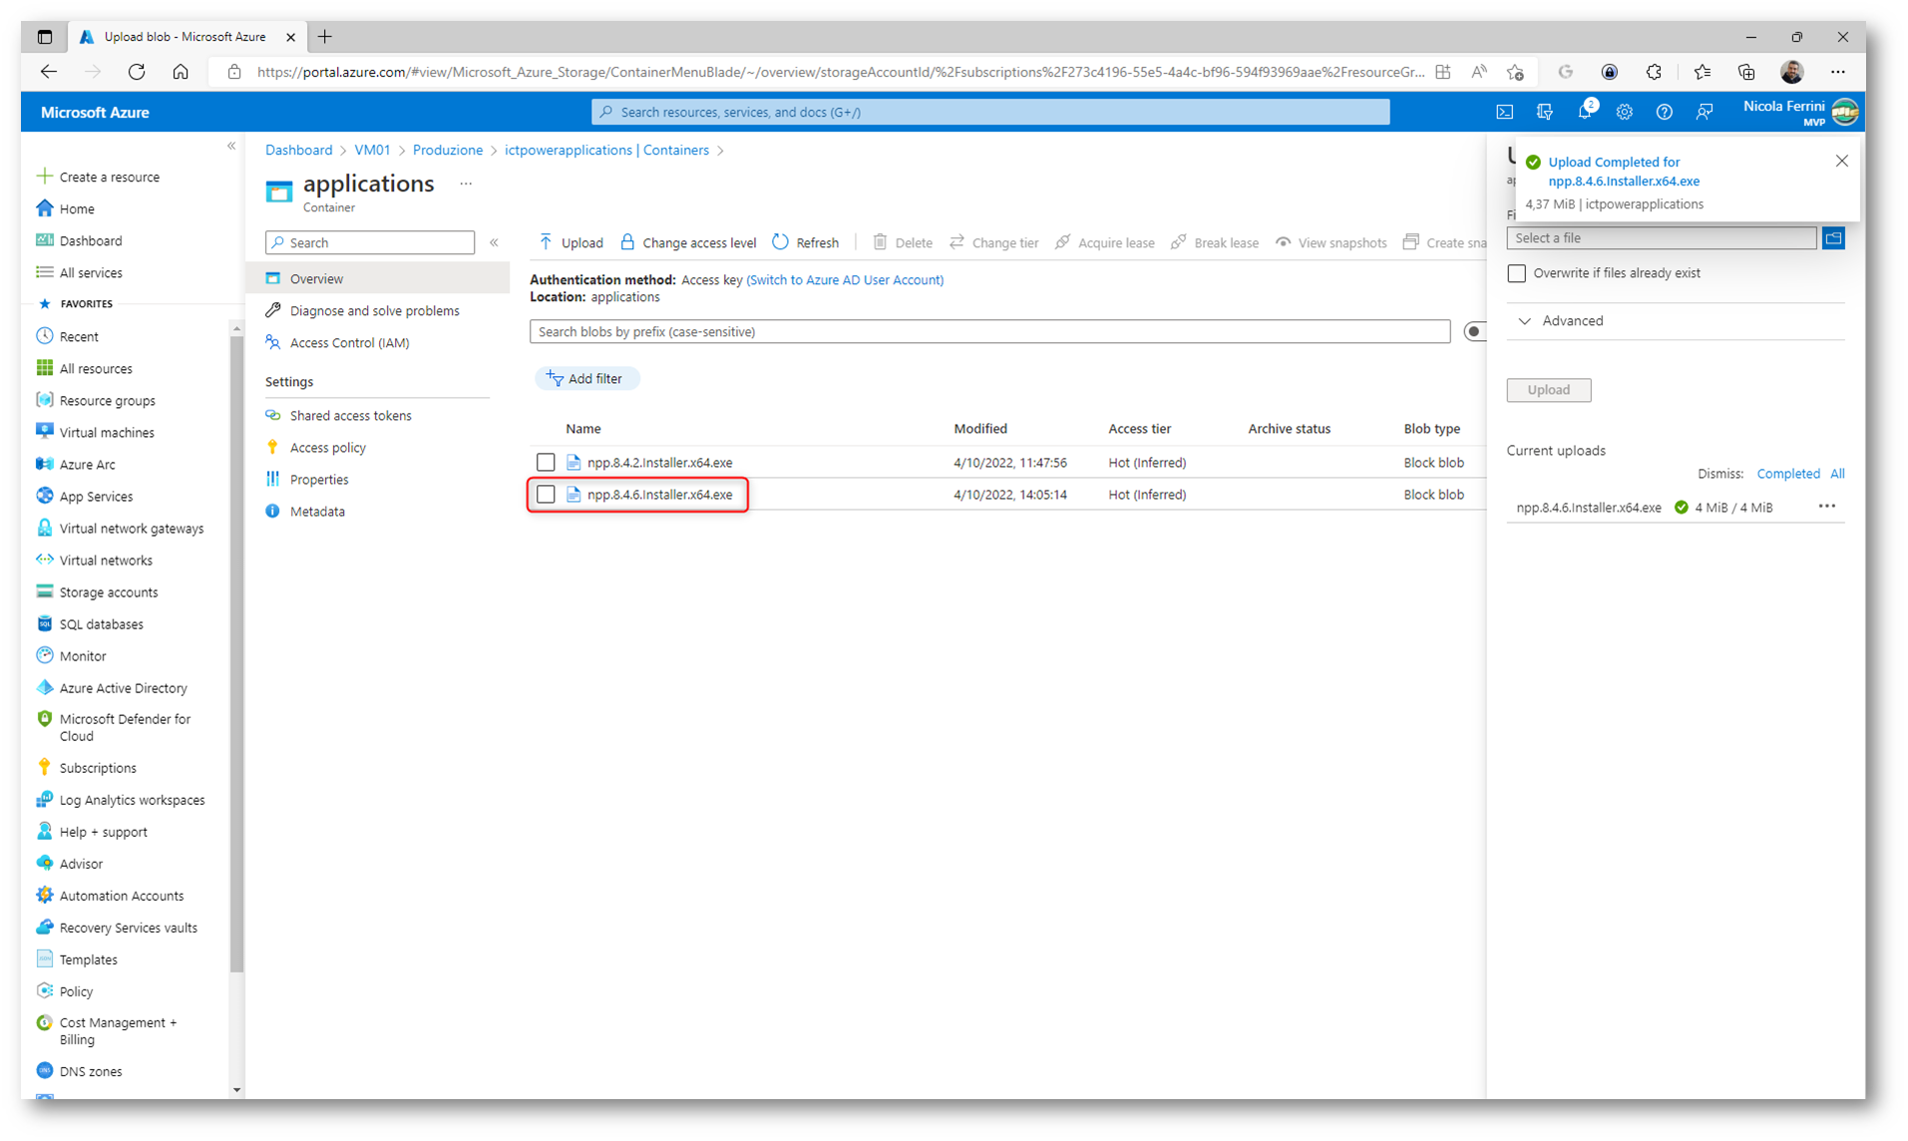Open help question mark icon

[x=1664, y=113]
